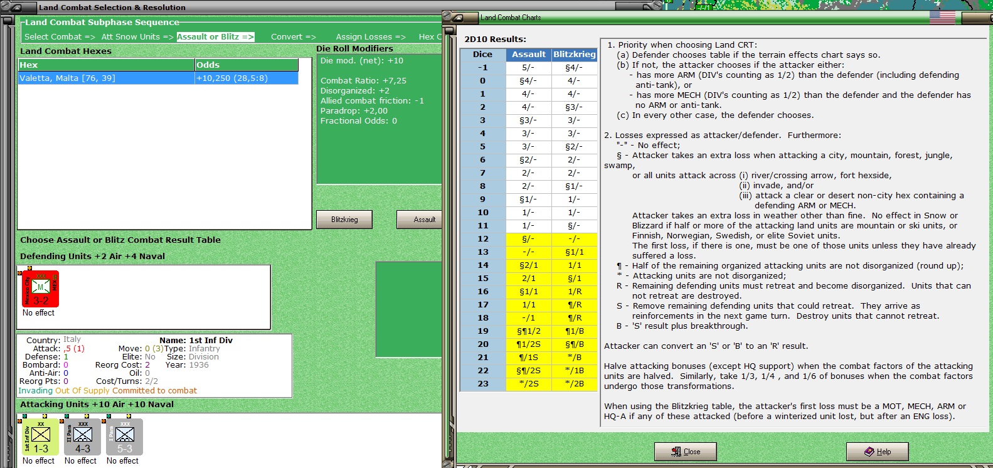The height and width of the screenshot is (468, 993).
Task: Click the 'Fractional Odds: 0' modifier line
Action: [358, 121]
